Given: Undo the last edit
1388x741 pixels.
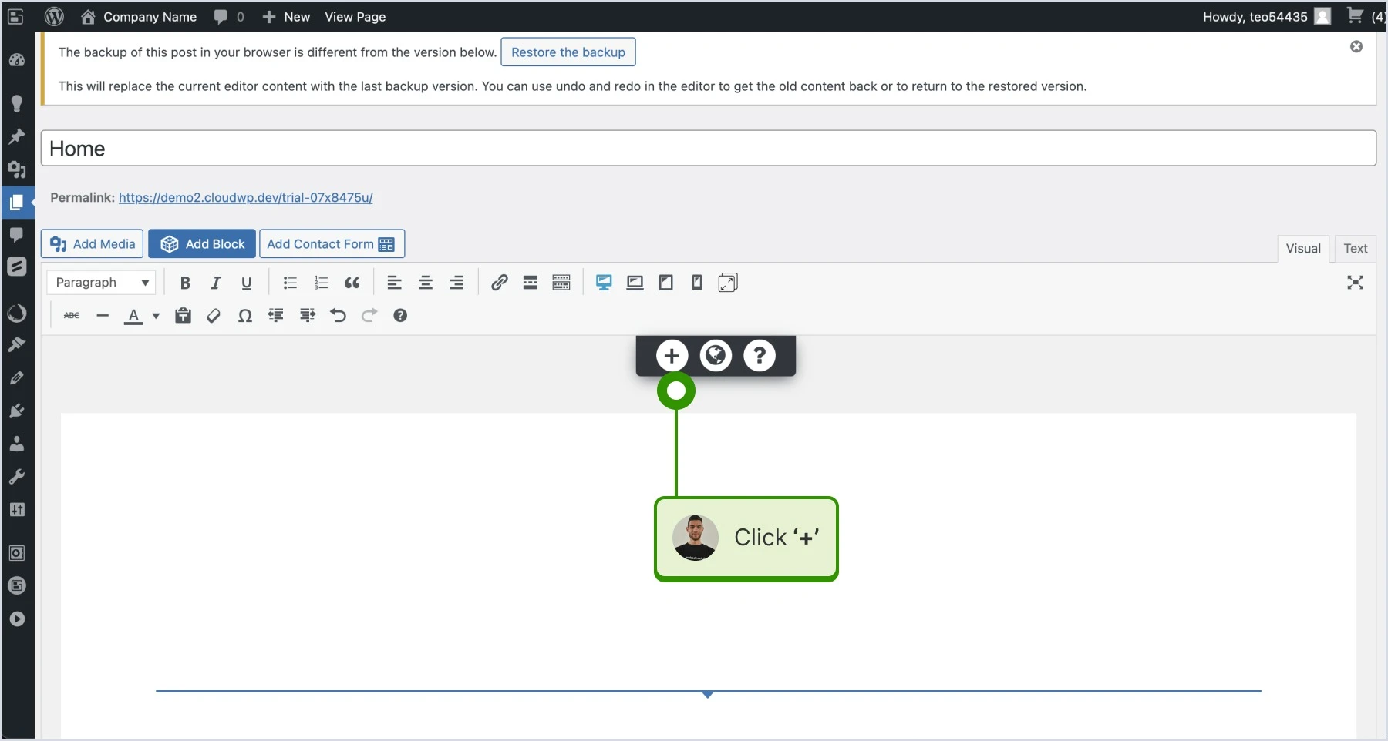Looking at the screenshot, I should [338, 316].
